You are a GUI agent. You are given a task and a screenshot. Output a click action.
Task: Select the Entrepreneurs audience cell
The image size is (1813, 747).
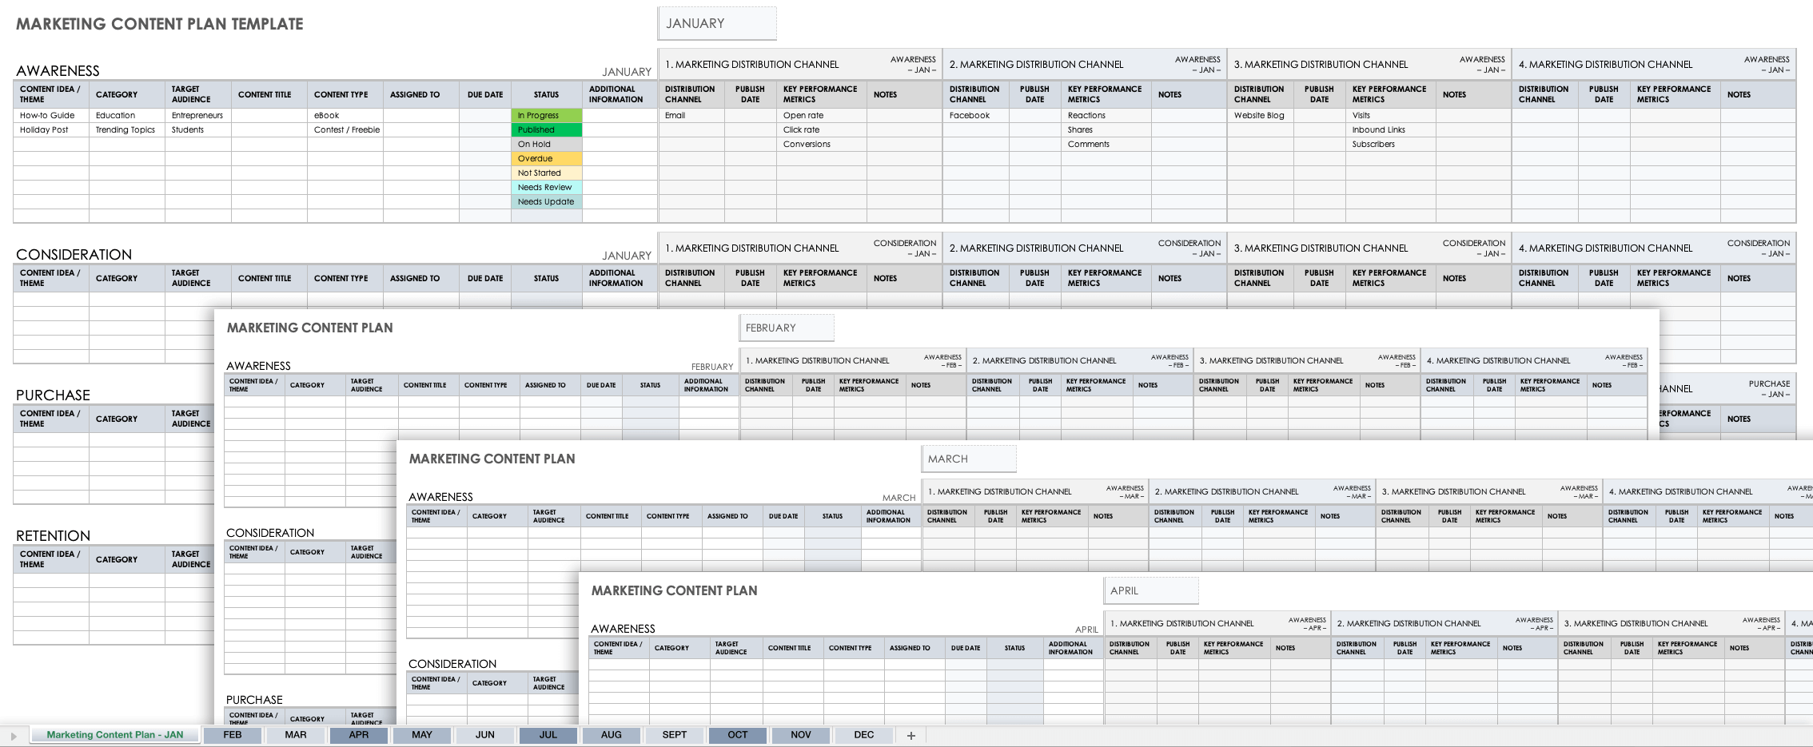(198, 116)
